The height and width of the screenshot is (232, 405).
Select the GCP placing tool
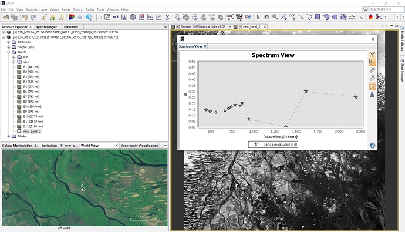pos(292,17)
